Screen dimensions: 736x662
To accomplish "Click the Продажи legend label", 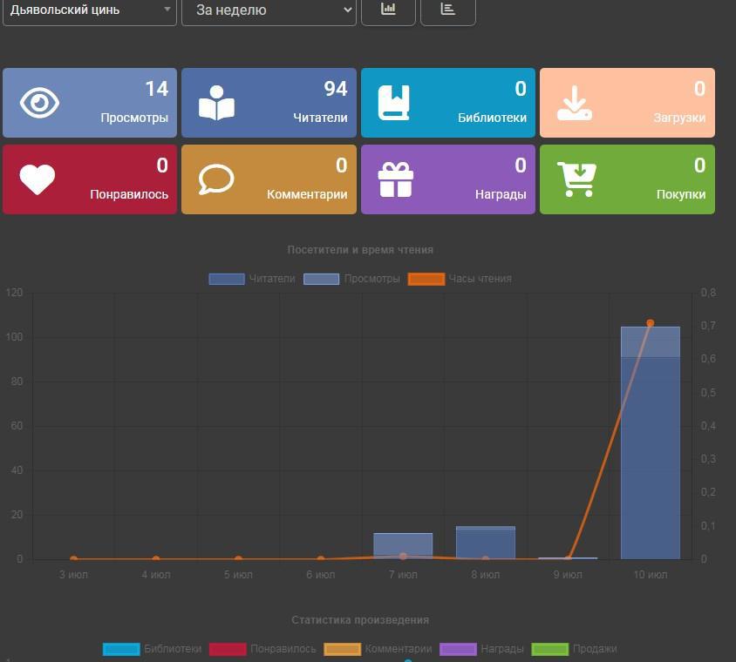I will pyautogui.click(x=596, y=649).
